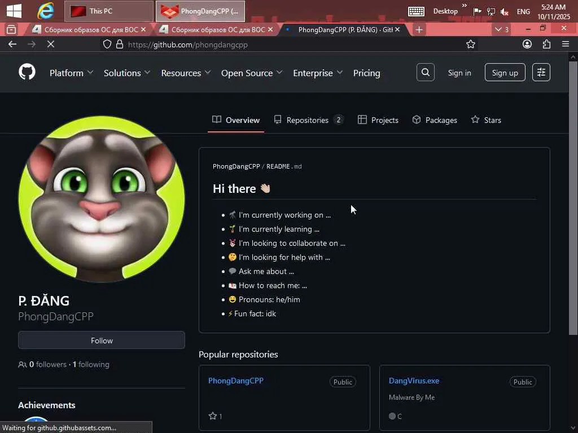The width and height of the screenshot is (578, 433).
Task: Click the Achievements heading
Action: [47, 405]
